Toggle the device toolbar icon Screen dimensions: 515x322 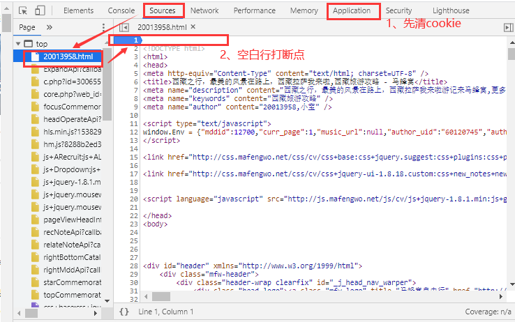[x=40, y=10]
